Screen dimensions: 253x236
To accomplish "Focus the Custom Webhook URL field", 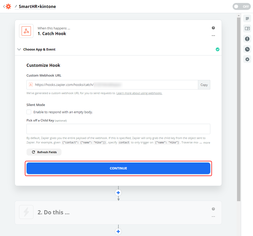I will (112, 85).
